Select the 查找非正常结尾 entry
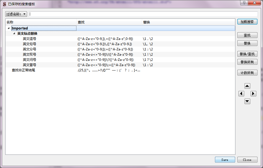Viewport: 263px width, 168px height. (x=23, y=70)
